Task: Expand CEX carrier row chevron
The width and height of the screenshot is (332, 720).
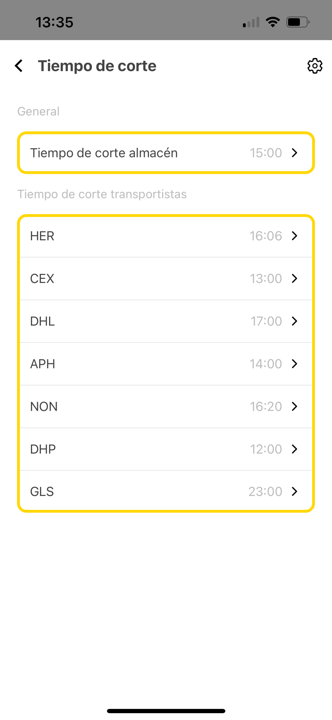Action: tap(295, 278)
